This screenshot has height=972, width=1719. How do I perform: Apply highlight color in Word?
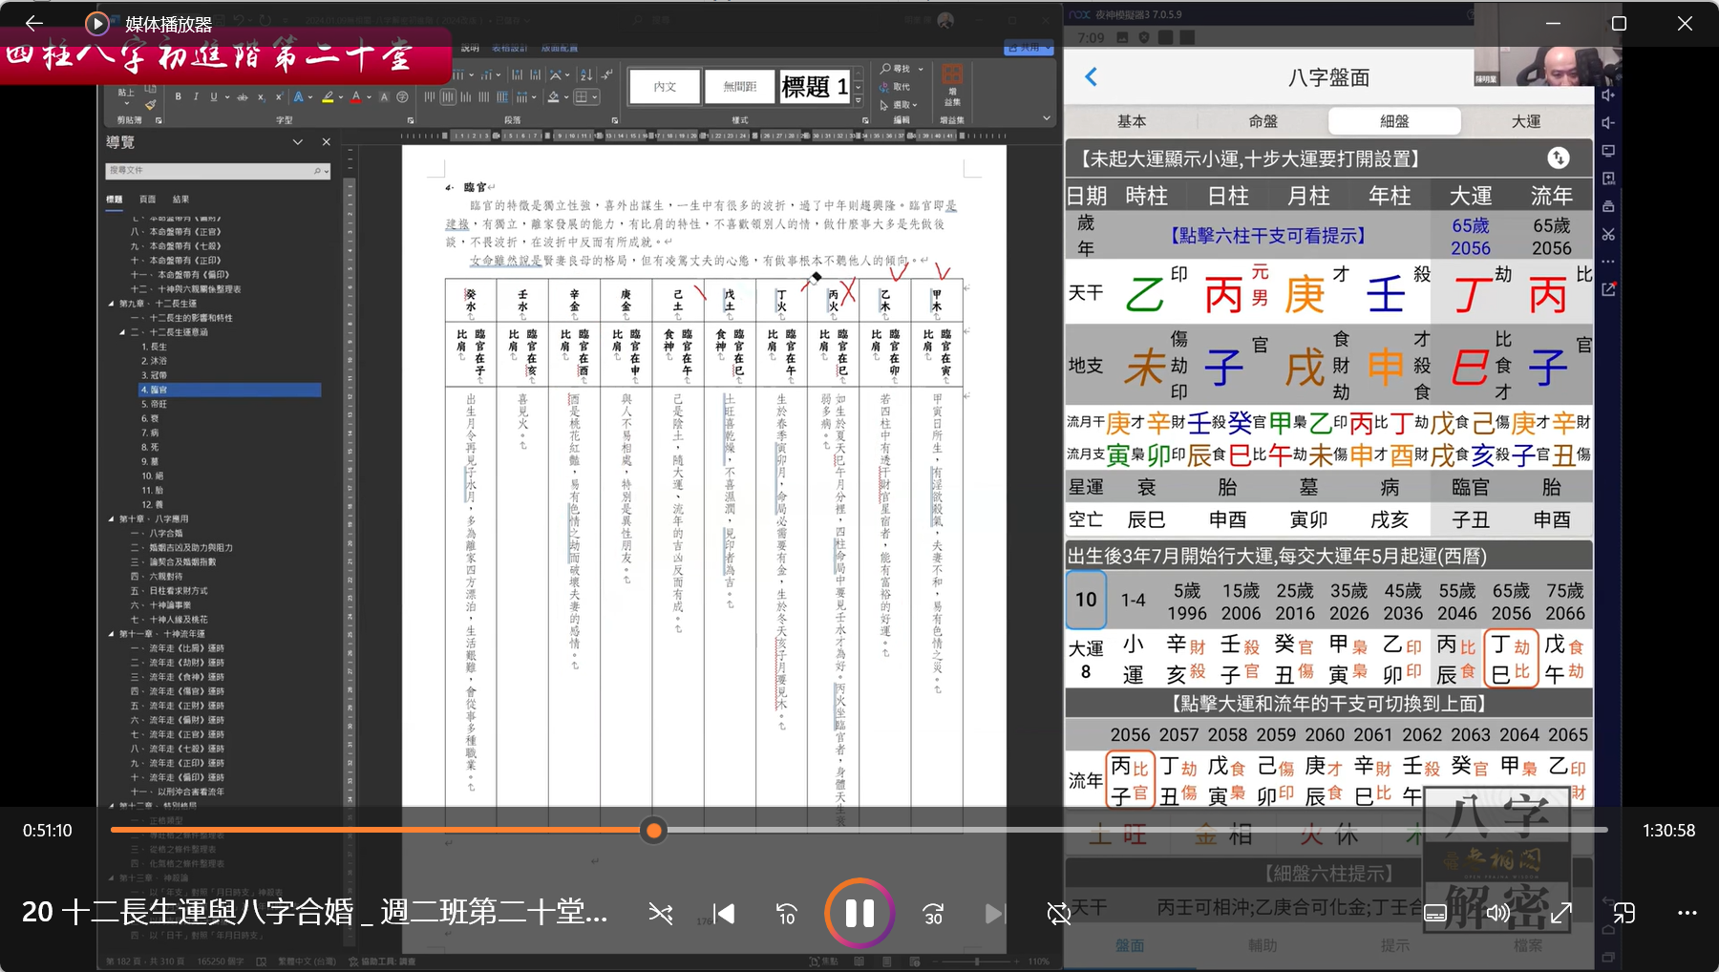pos(327,96)
